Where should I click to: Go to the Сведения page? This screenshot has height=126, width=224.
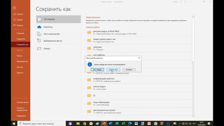point(20,33)
